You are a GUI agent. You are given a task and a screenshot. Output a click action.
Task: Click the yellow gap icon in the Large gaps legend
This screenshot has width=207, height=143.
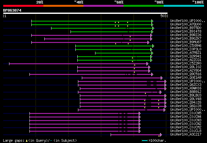click(27, 141)
